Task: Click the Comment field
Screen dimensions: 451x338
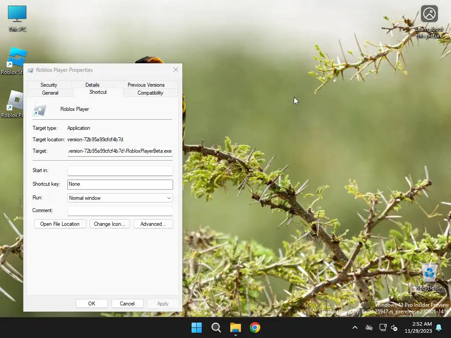Action: [120, 211]
